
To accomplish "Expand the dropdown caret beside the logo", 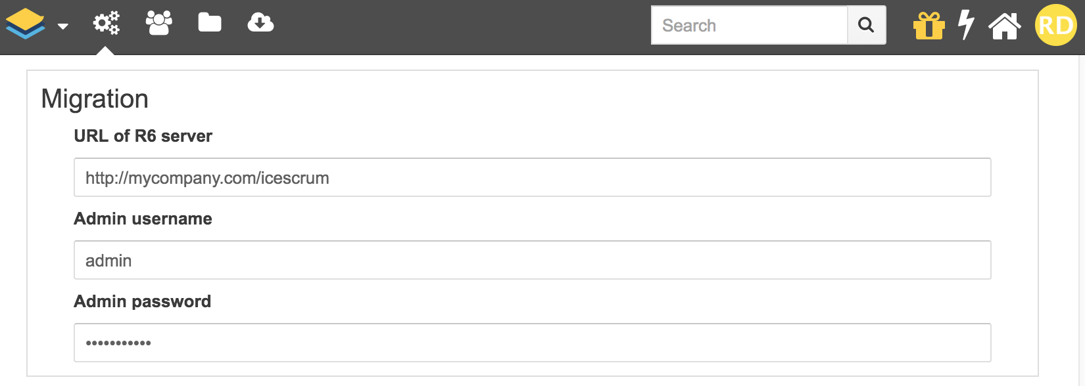I will pyautogui.click(x=63, y=26).
